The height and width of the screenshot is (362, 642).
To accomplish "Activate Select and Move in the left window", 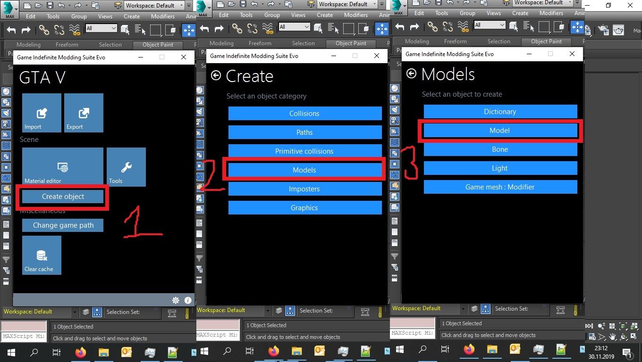I will pos(189,30).
